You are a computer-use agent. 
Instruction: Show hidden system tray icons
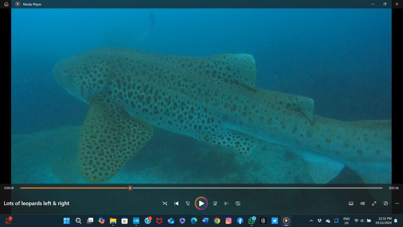[311, 221]
